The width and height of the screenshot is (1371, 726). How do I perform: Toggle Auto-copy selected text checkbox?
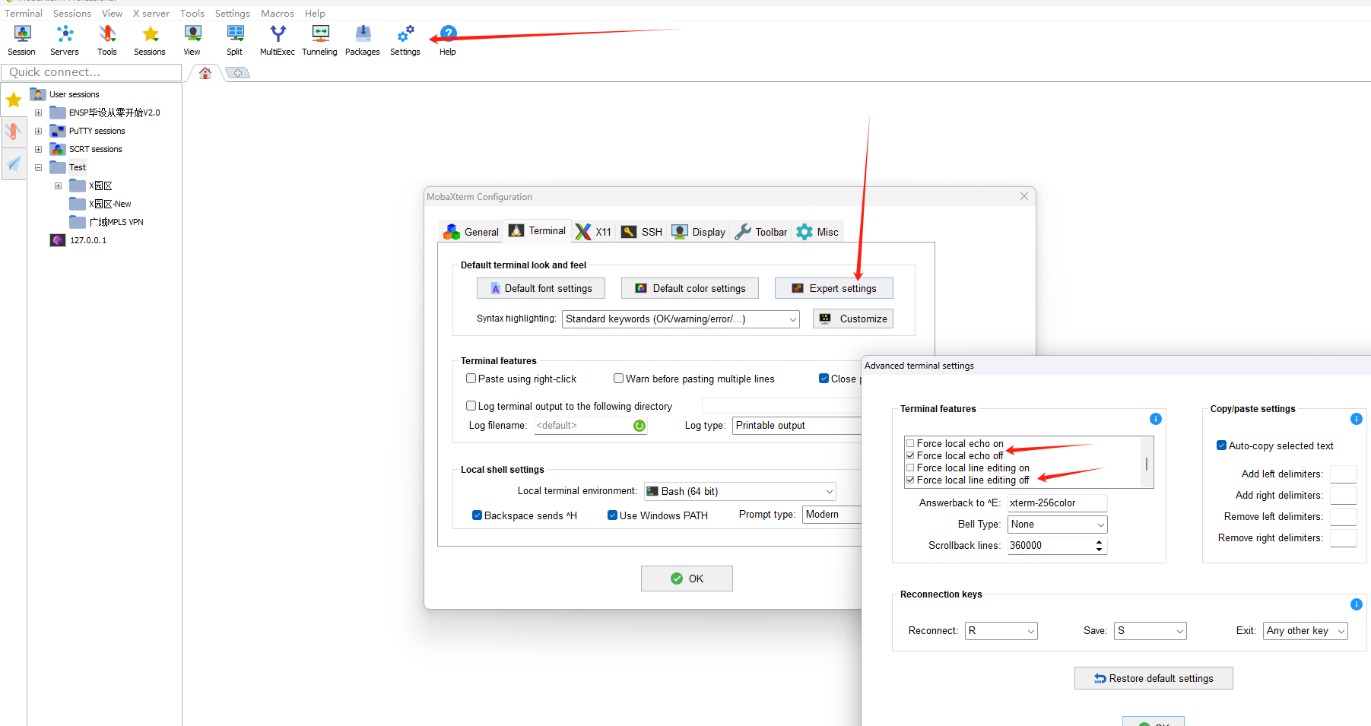1222,445
